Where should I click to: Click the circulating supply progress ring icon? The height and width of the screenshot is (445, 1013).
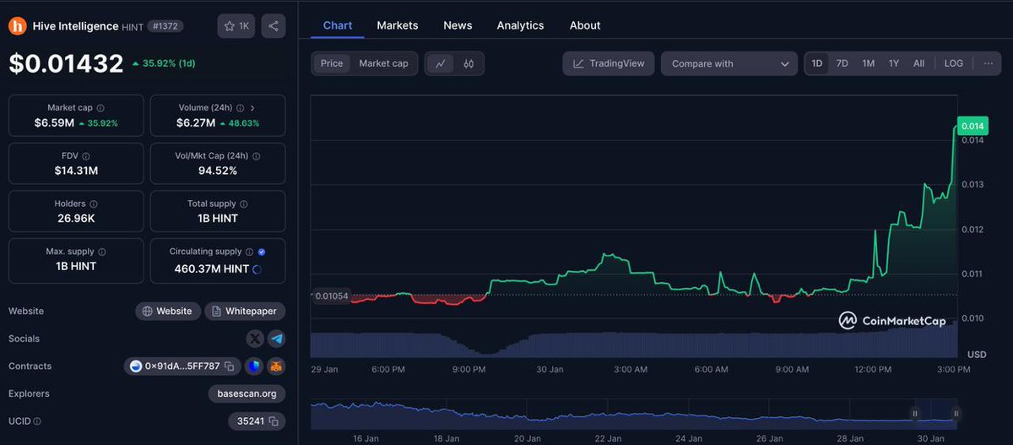[x=257, y=269]
